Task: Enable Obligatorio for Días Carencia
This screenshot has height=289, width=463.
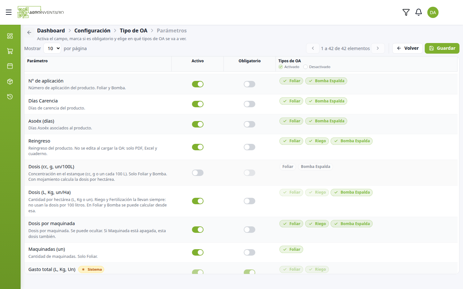Action: tap(250, 104)
